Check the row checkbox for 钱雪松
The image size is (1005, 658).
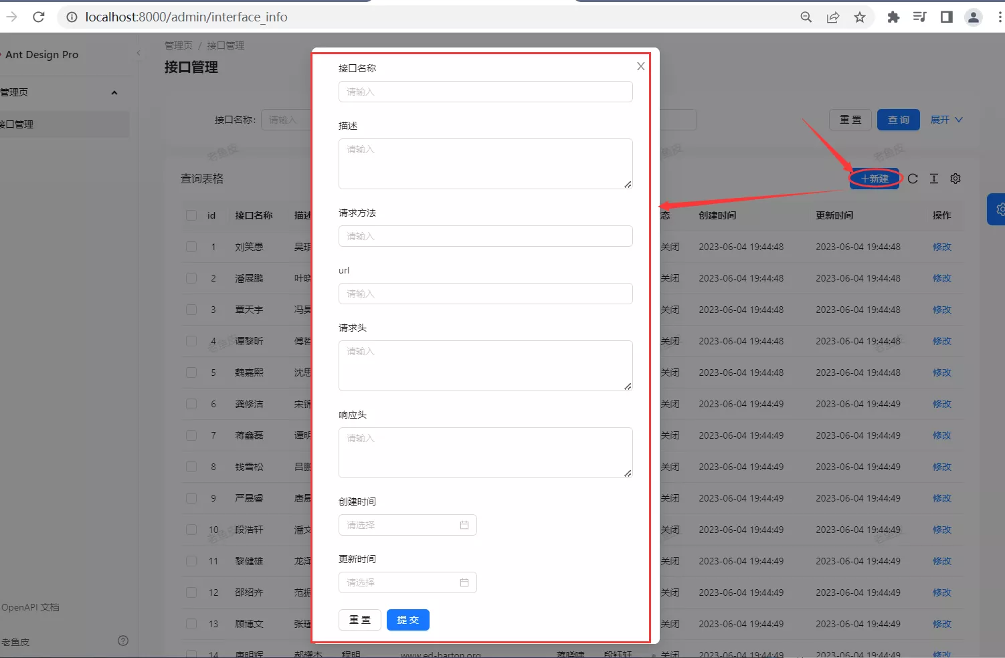(x=191, y=467)
